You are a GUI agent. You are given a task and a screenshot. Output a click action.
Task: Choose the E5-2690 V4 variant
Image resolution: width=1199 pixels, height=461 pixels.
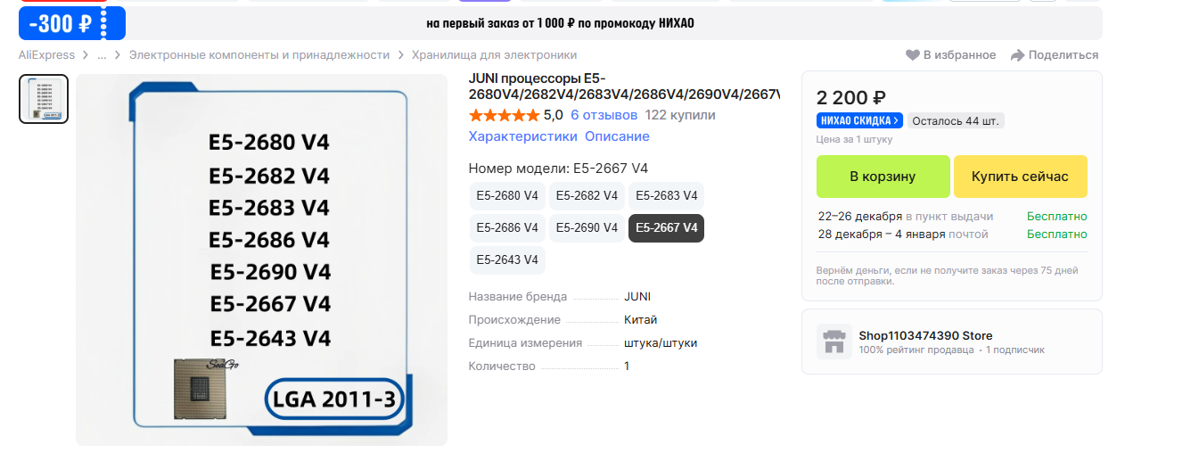pos(587,227)
